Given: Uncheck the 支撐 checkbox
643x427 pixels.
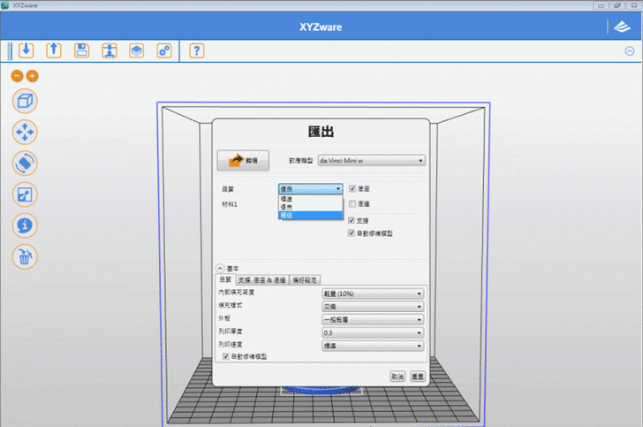Looking at the screenshot, I should point(352,220).
